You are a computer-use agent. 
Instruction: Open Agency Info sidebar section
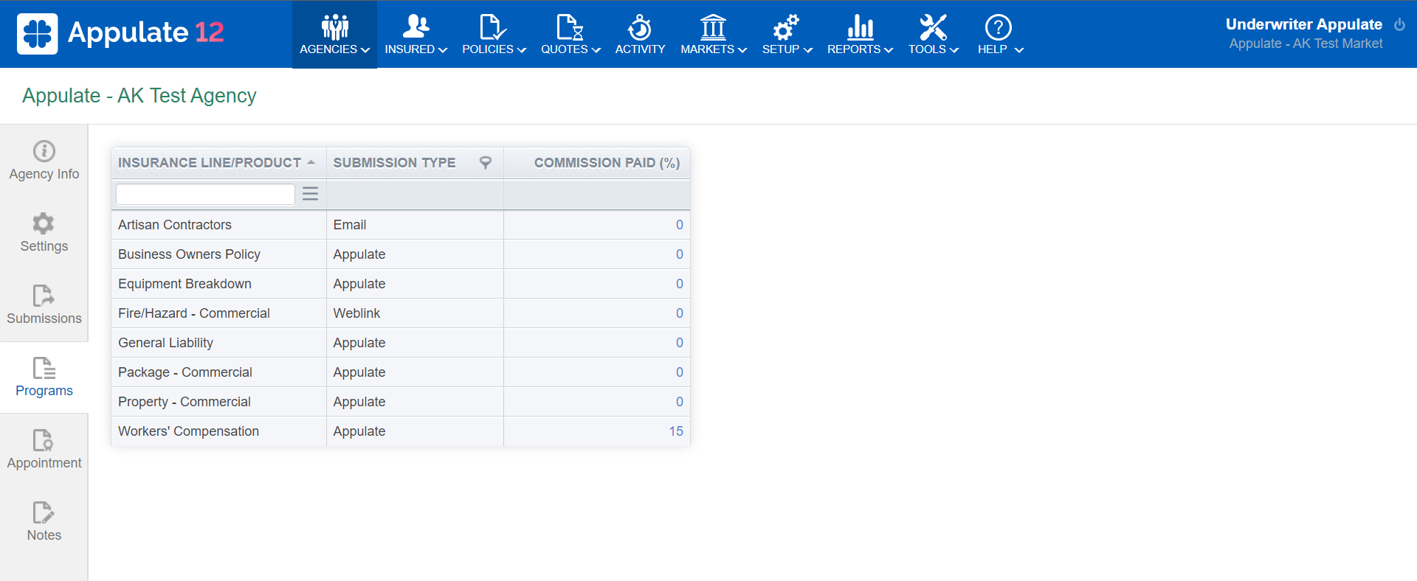pos(44,160)
